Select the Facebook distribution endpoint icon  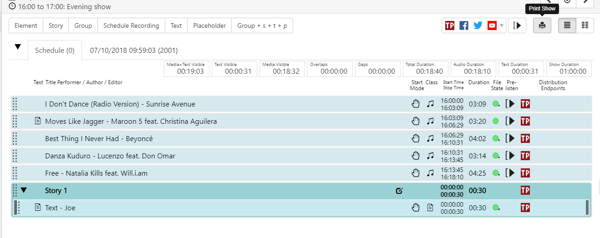coord(463,25)
